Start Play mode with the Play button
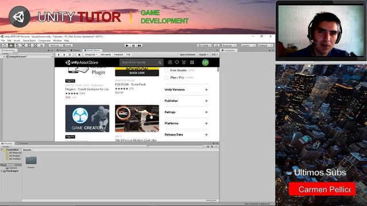The width and height of the screenshot is (367, 206). tap(127, 46)
